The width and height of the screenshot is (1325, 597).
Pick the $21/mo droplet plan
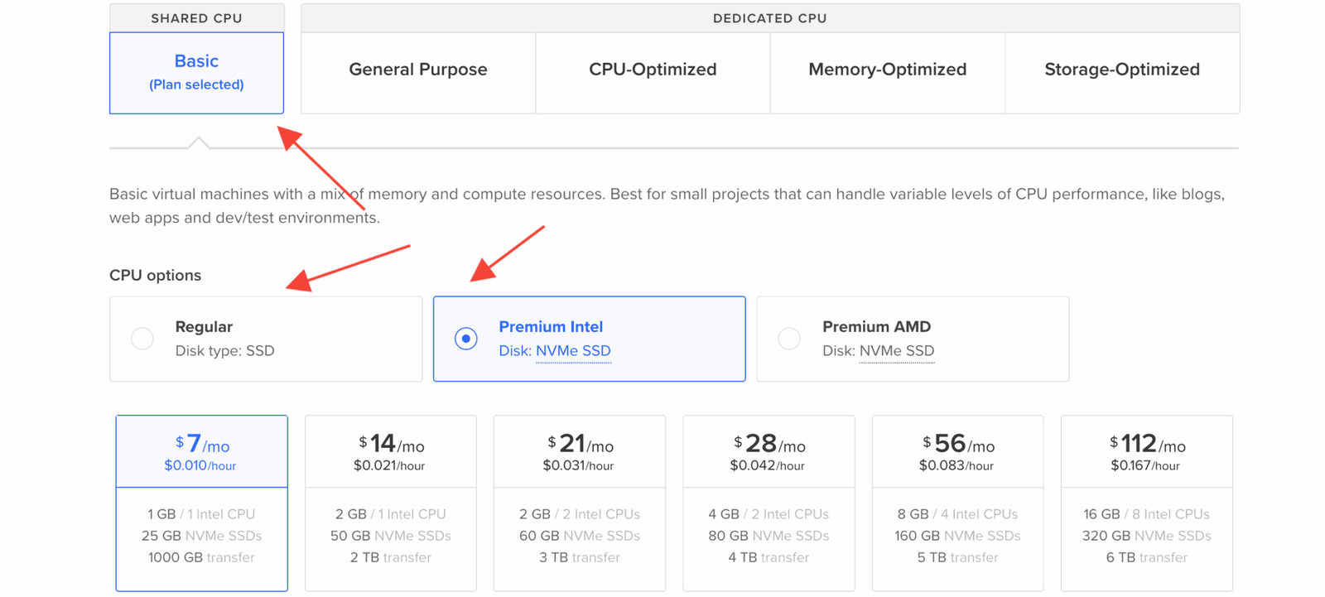click(x=579, y=452)
